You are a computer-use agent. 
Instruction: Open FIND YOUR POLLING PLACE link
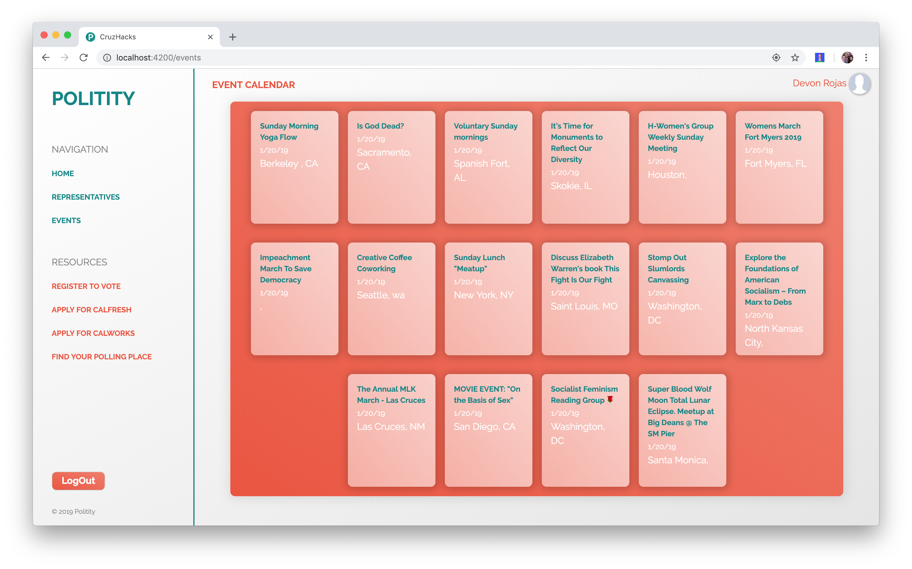[x=102, y=356]
